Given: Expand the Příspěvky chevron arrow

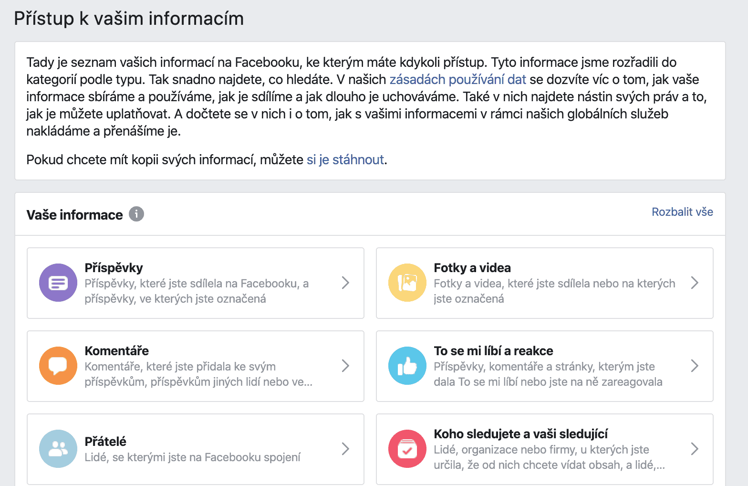Looking at the screenshot, I should 346,283.
